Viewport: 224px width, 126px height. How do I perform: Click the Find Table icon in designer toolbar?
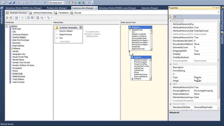click(x=37, y=18)
